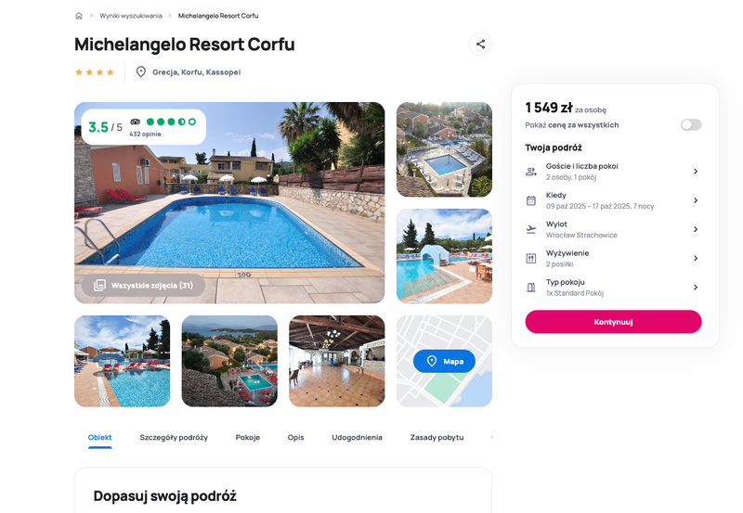Follow the Wyniki wyszukiwania breadcrumb link
Screen dimensions: 743x513
pos(131,16)
